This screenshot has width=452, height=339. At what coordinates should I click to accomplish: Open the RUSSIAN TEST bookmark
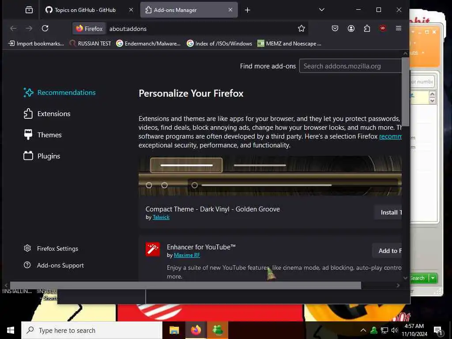click(x=90, y=44)
